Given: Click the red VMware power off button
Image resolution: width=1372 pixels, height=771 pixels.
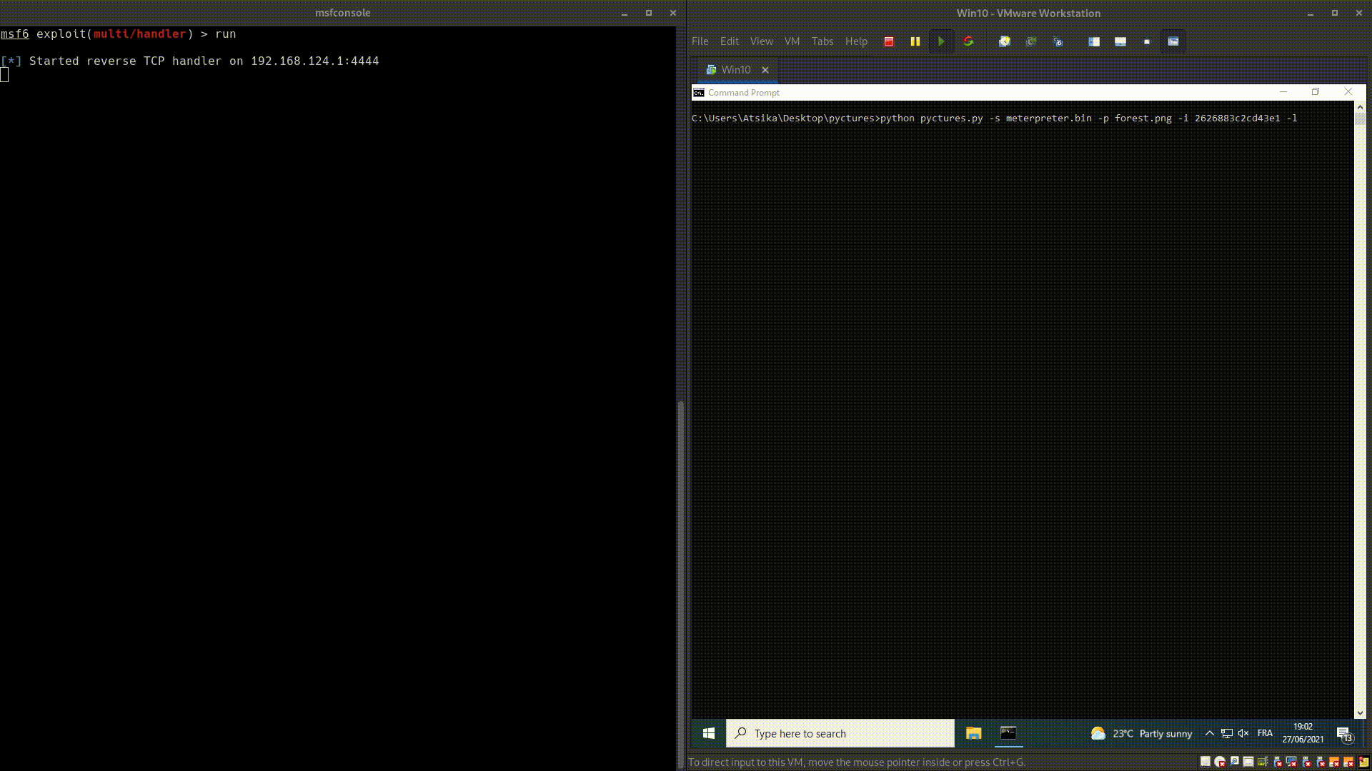Looking at the screenshot, I should click(889, 41).
